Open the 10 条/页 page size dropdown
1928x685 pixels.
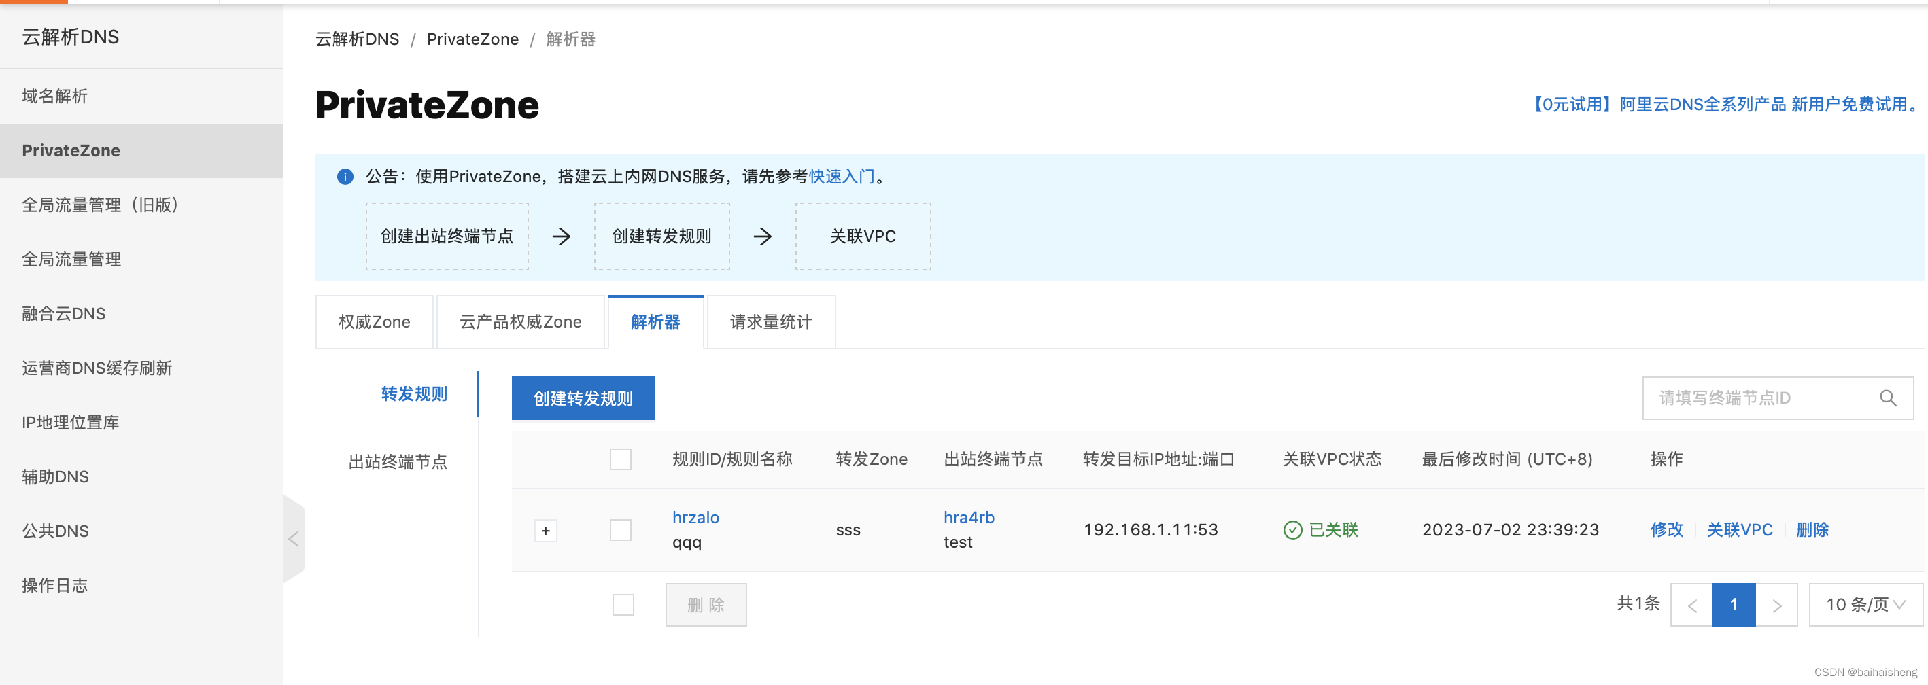[1863, 604]
